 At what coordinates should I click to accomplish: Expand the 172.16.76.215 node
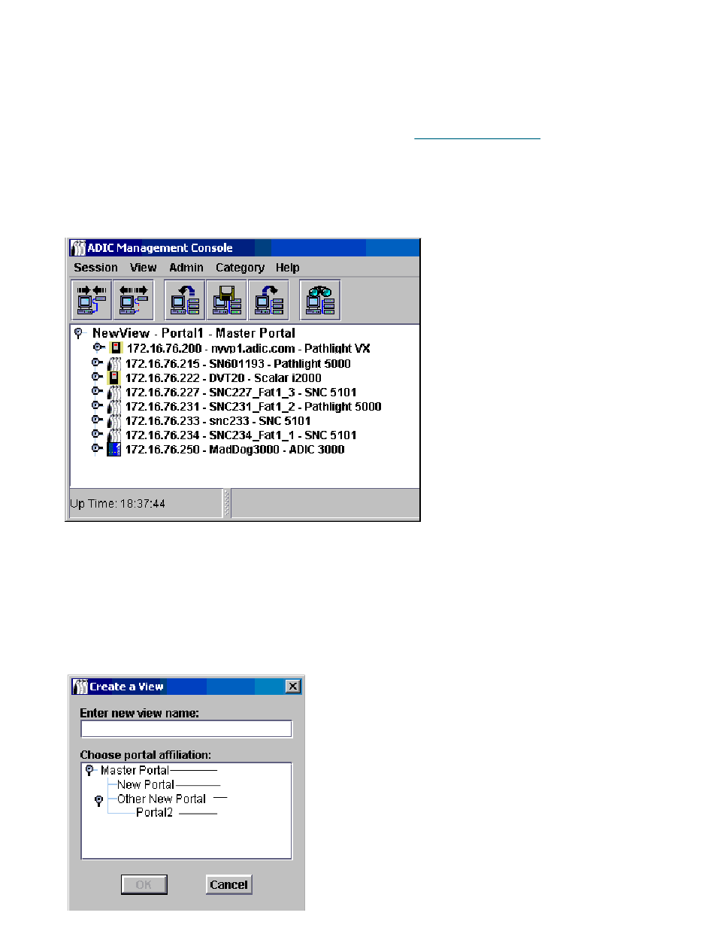[96, 362]
